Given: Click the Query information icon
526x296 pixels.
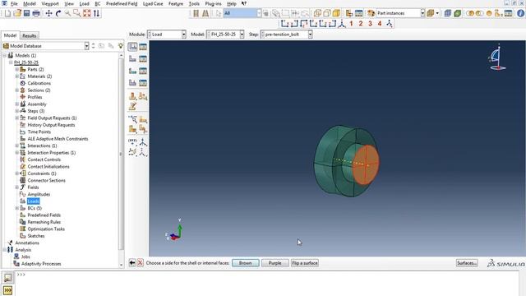Looking at the screenshot, I should click(520, 13).
